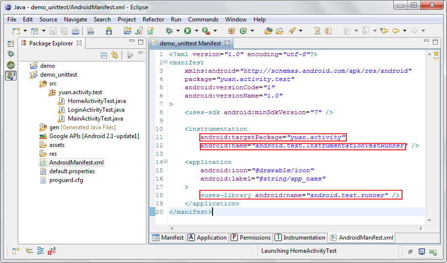The width and height of the screenshot is (447, 263).
Task: Toggle Link with Editor in Package Explorer
Action: pos(115,55)
